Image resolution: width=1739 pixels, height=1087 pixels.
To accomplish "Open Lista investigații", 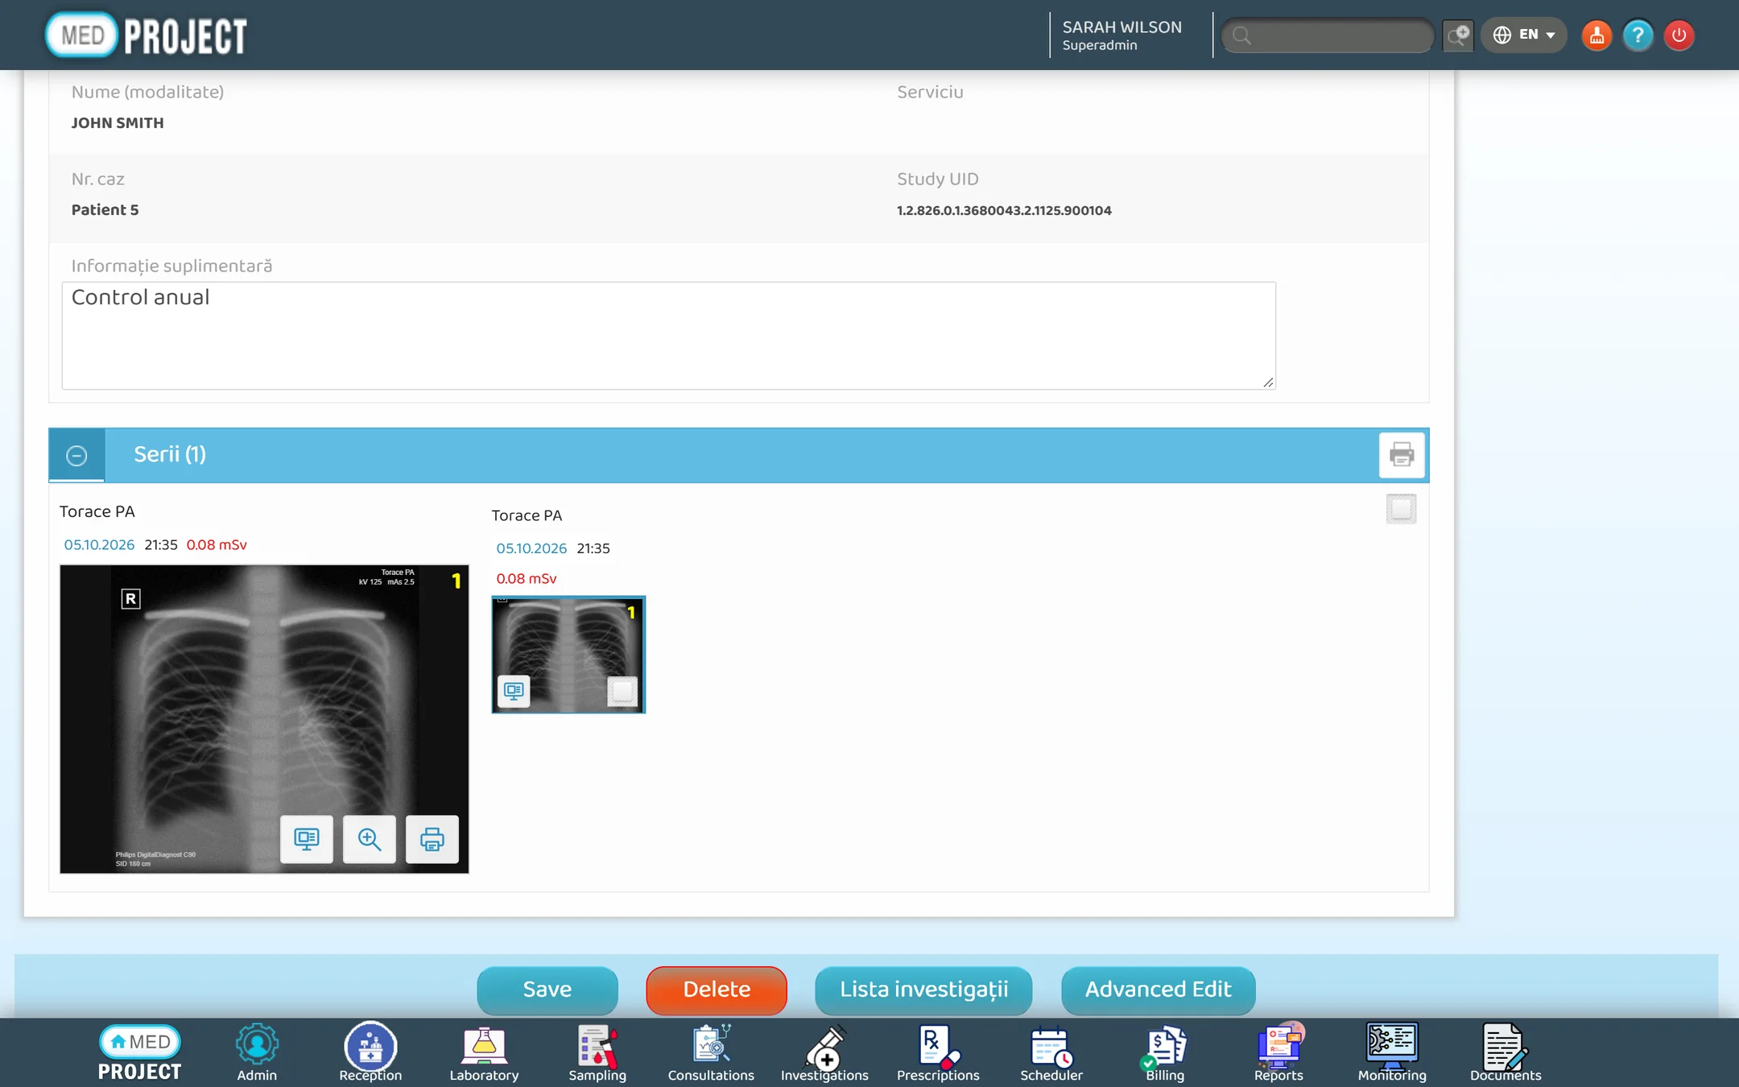I will click(923, 990).
